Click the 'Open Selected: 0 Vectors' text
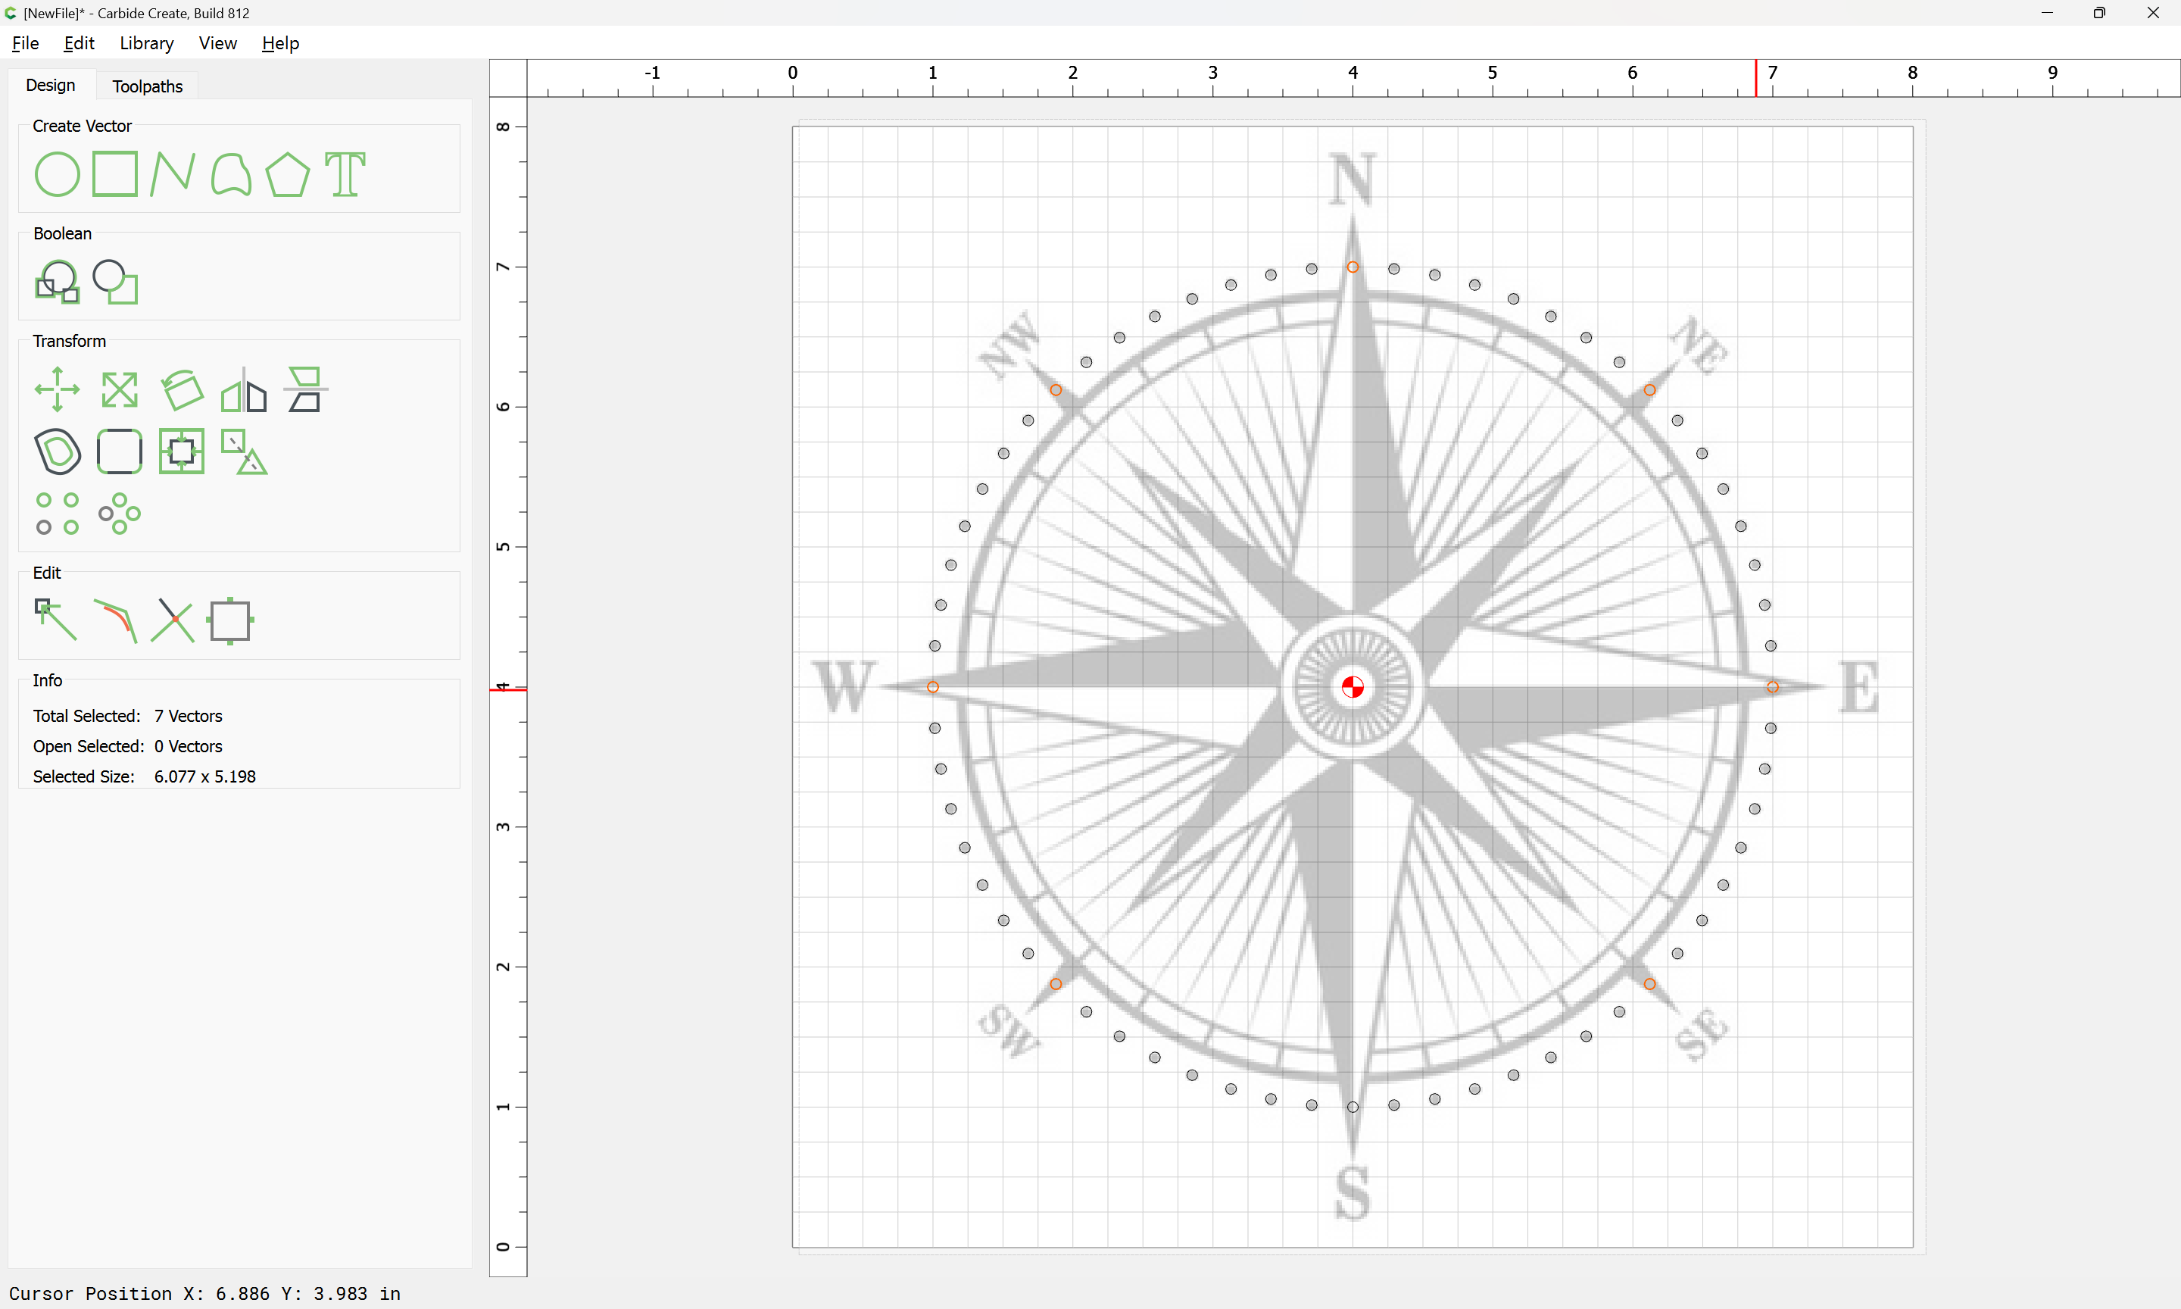2181x1309 pixels. point(128,746)
